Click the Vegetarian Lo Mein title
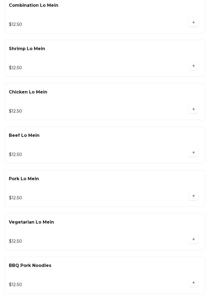This screenshot has width=209, height=296. click(x=31, y=222)
